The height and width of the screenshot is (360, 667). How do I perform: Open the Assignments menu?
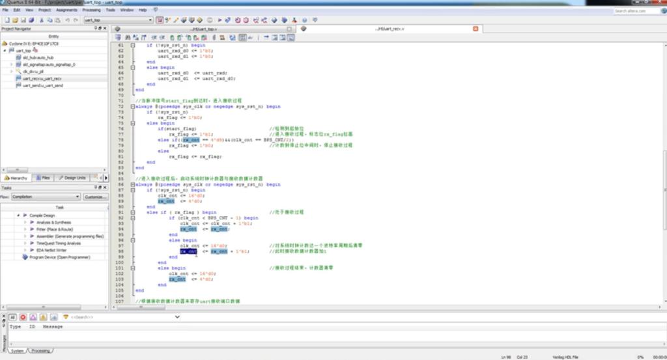pos(66,10)
